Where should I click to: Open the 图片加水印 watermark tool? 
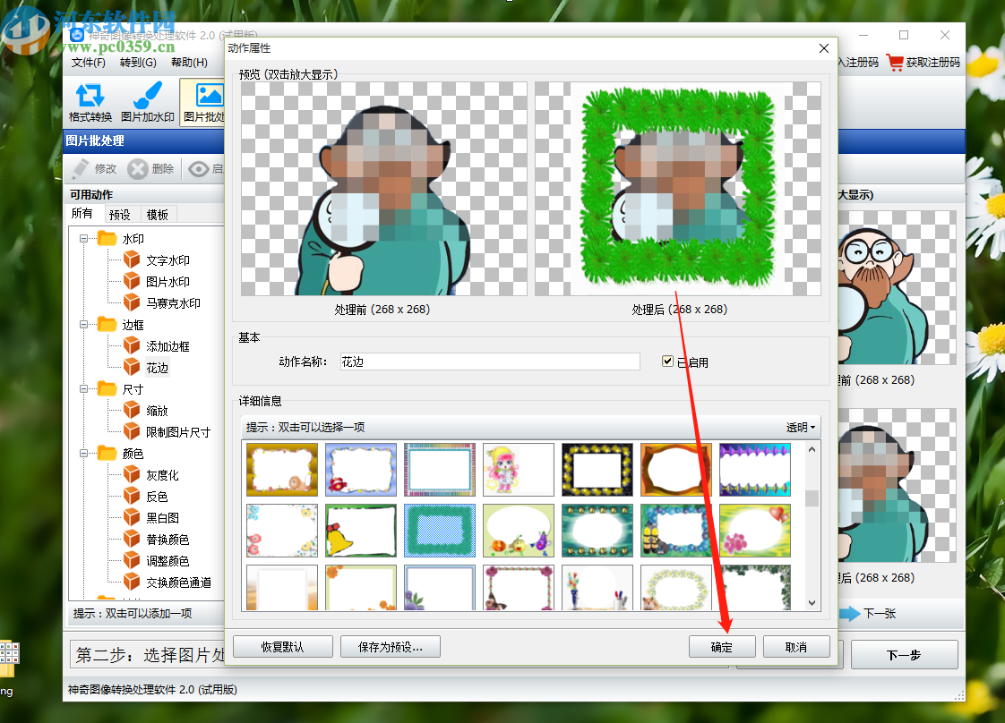point(148,101)
